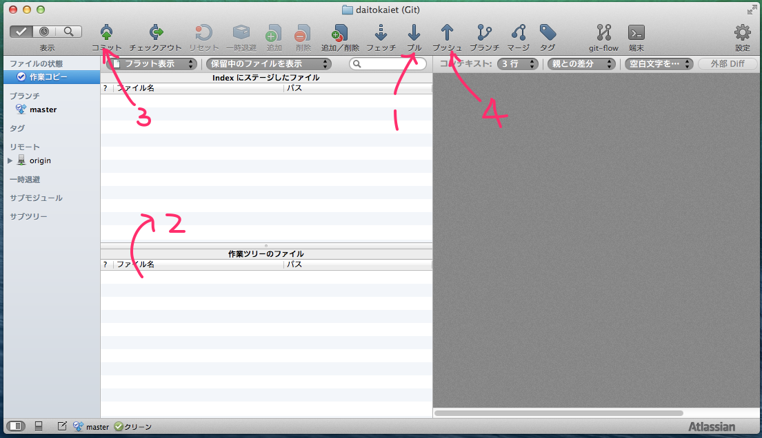Open the 親との差分 dropdown
The height and width of the screenshot is (438, 762).
click(x=581, y=63)
